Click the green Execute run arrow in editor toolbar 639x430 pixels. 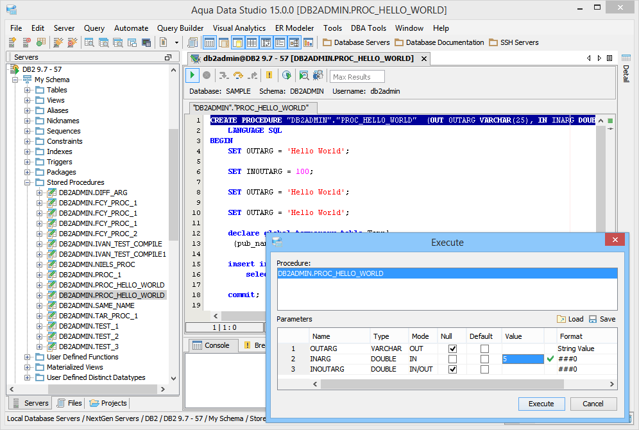point(192,76)
